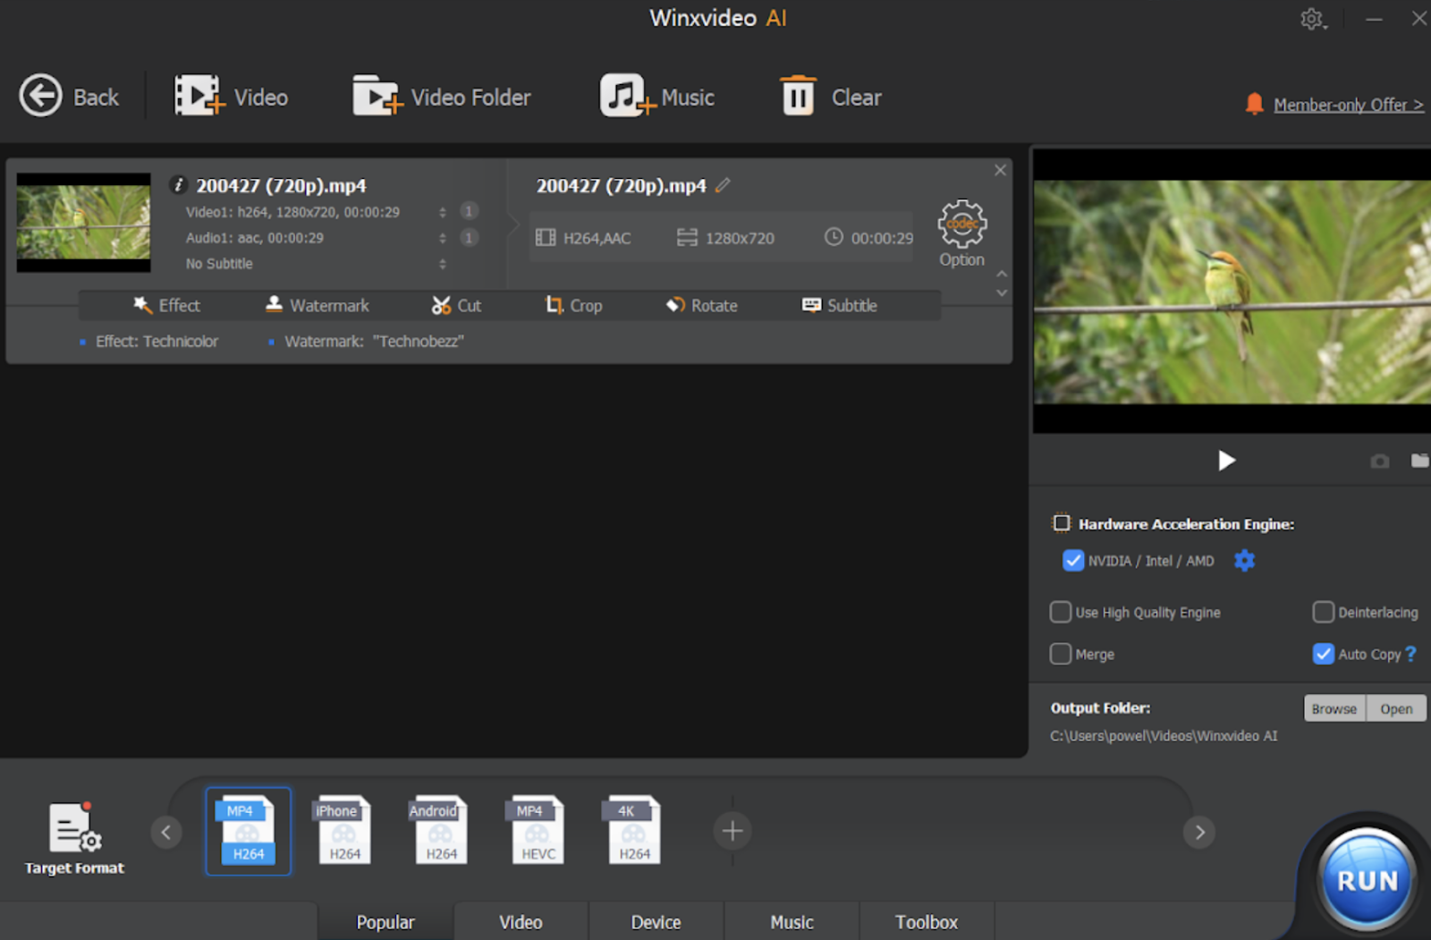The width and height of the screenshot is (1431, 940).
Task: Toggle NVIDIA / Intel / AMD hardware acceleration
Action: click(x=1072, y=561)
